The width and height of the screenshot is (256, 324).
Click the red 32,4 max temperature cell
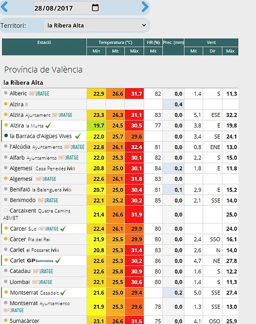click(134, 147)
